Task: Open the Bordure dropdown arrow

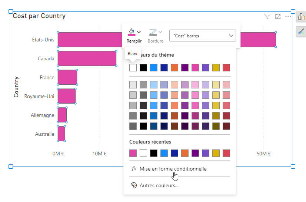Action: (x=160, y=32)
